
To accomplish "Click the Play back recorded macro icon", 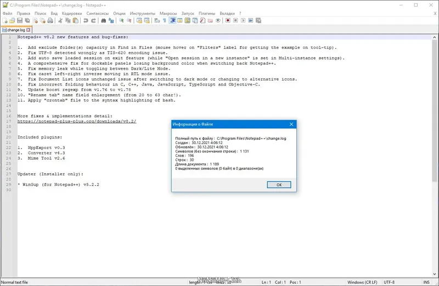I will [x=243, y=20].
